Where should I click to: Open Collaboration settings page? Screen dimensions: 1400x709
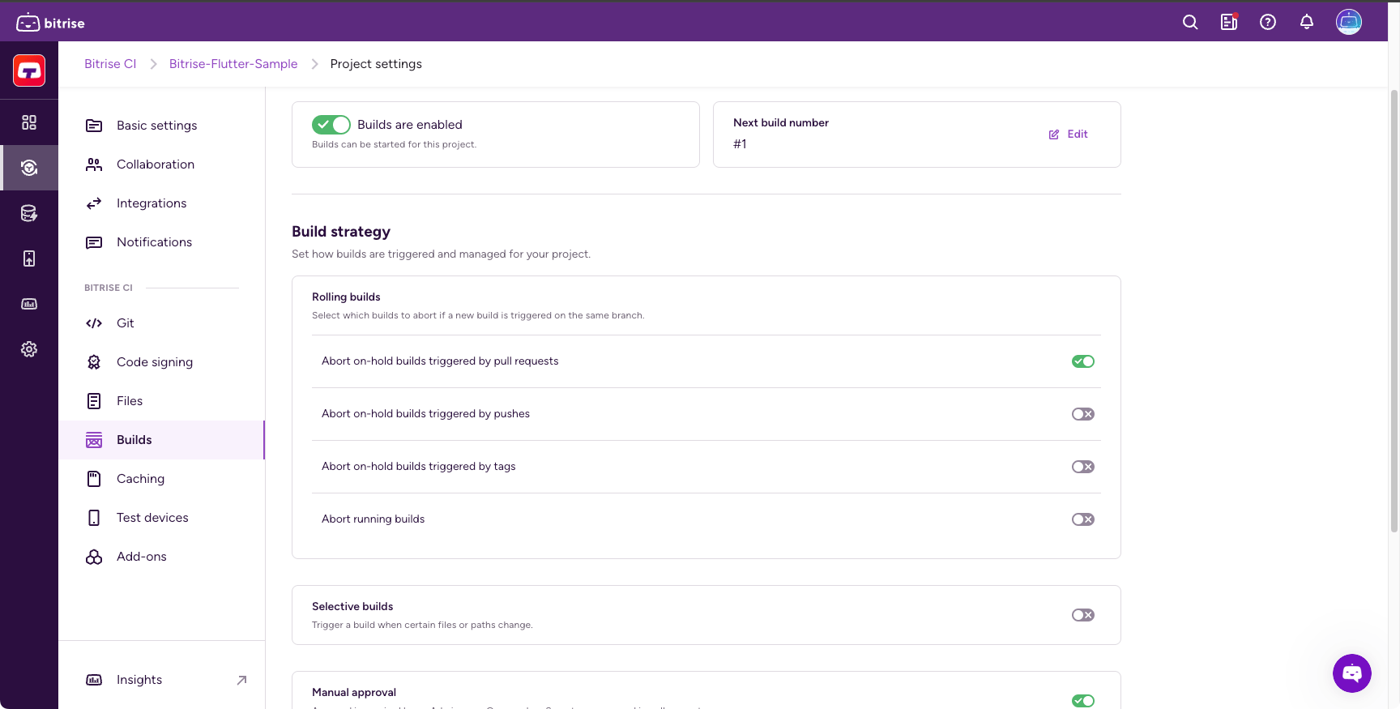[156, 164]
